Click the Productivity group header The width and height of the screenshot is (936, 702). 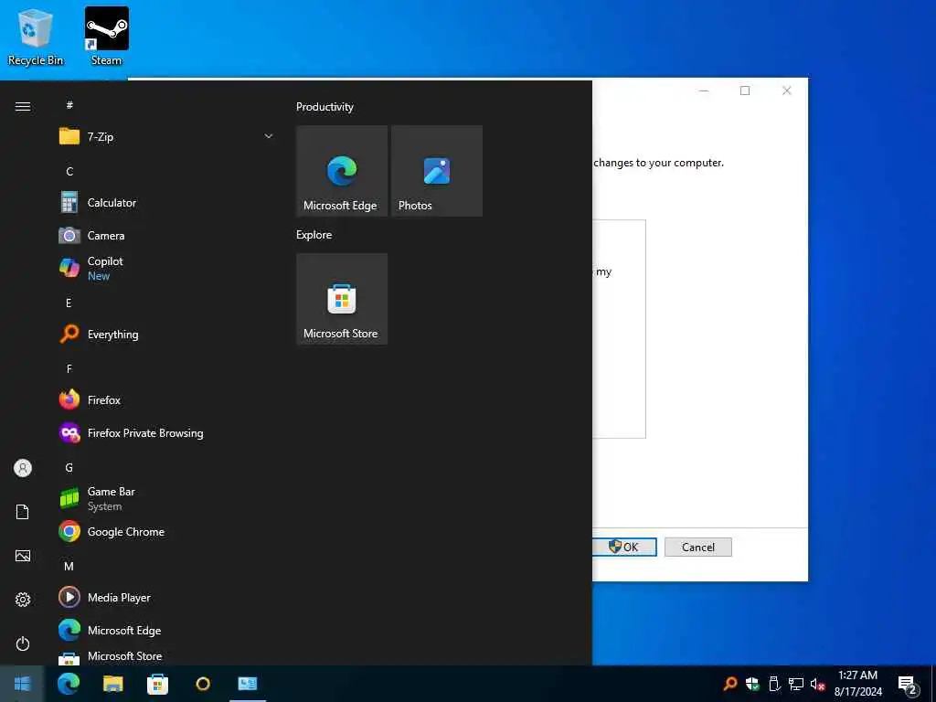pos(324,107)
